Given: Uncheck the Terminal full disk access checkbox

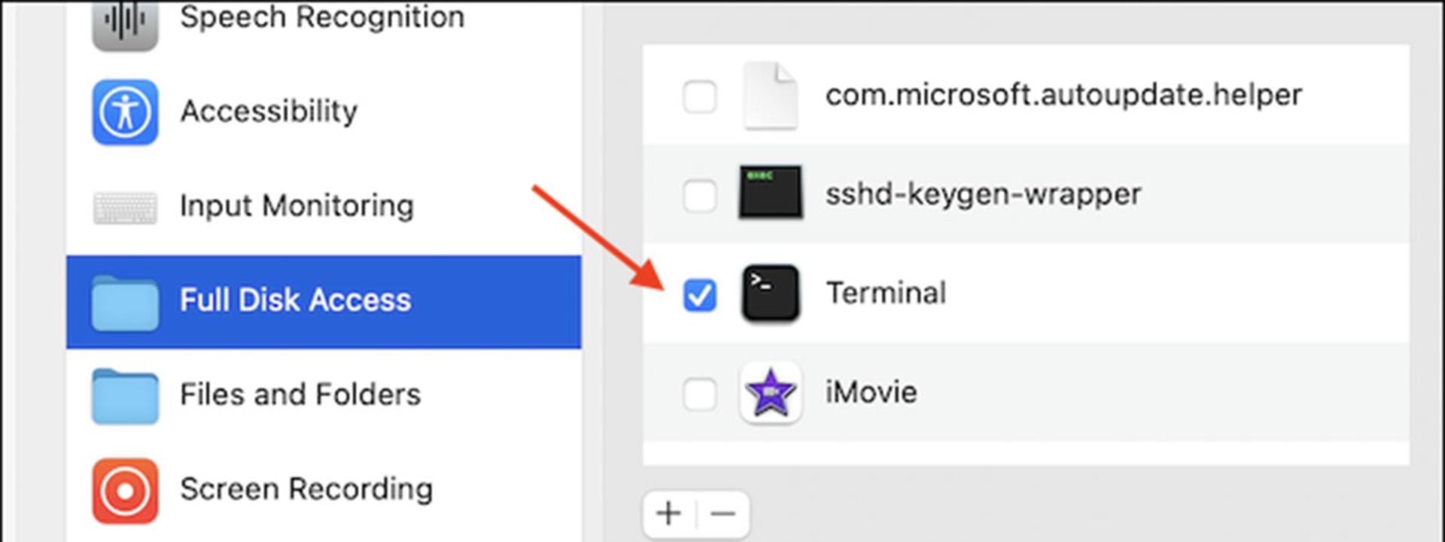Looking at the screenshot, I should 700,294.
